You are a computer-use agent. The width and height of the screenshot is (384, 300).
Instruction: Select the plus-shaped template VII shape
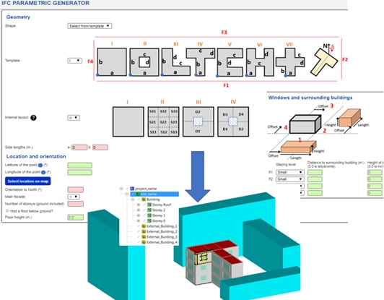pyautogui.click(x=290, y=62)
